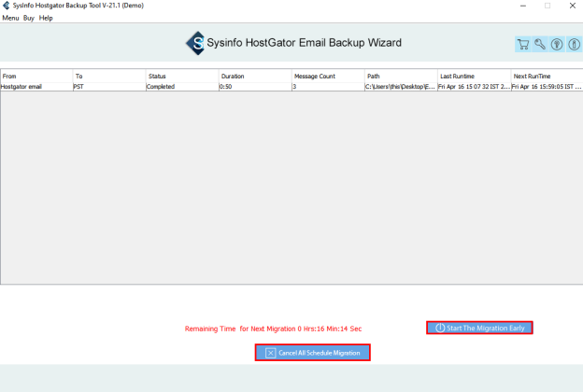Open the Menu menu
Image resolution: width=583 pixels, height=392 pixels.
(x=10, y=18)
